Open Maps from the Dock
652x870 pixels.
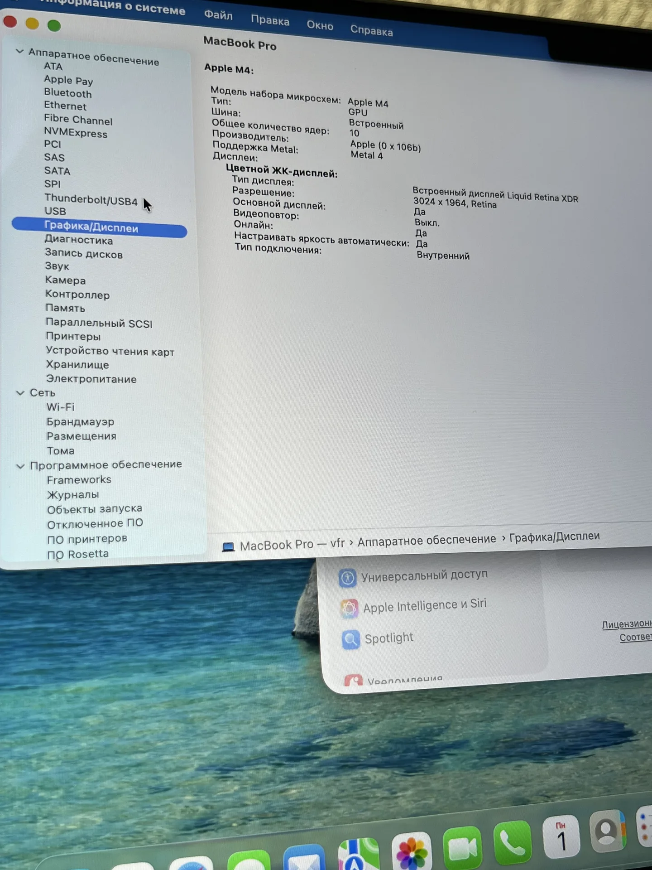click(x=359, y=855)
